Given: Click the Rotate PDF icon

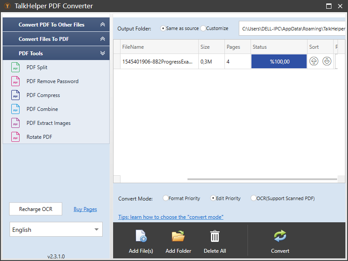Looking at the screenshot, I should click(16, 137).
